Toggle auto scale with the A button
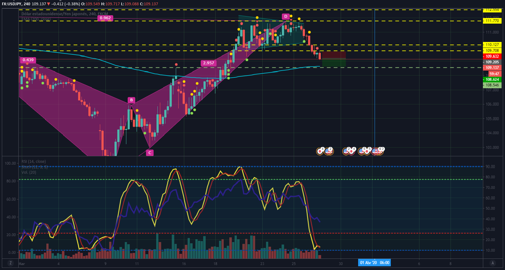 pos(492,263)
